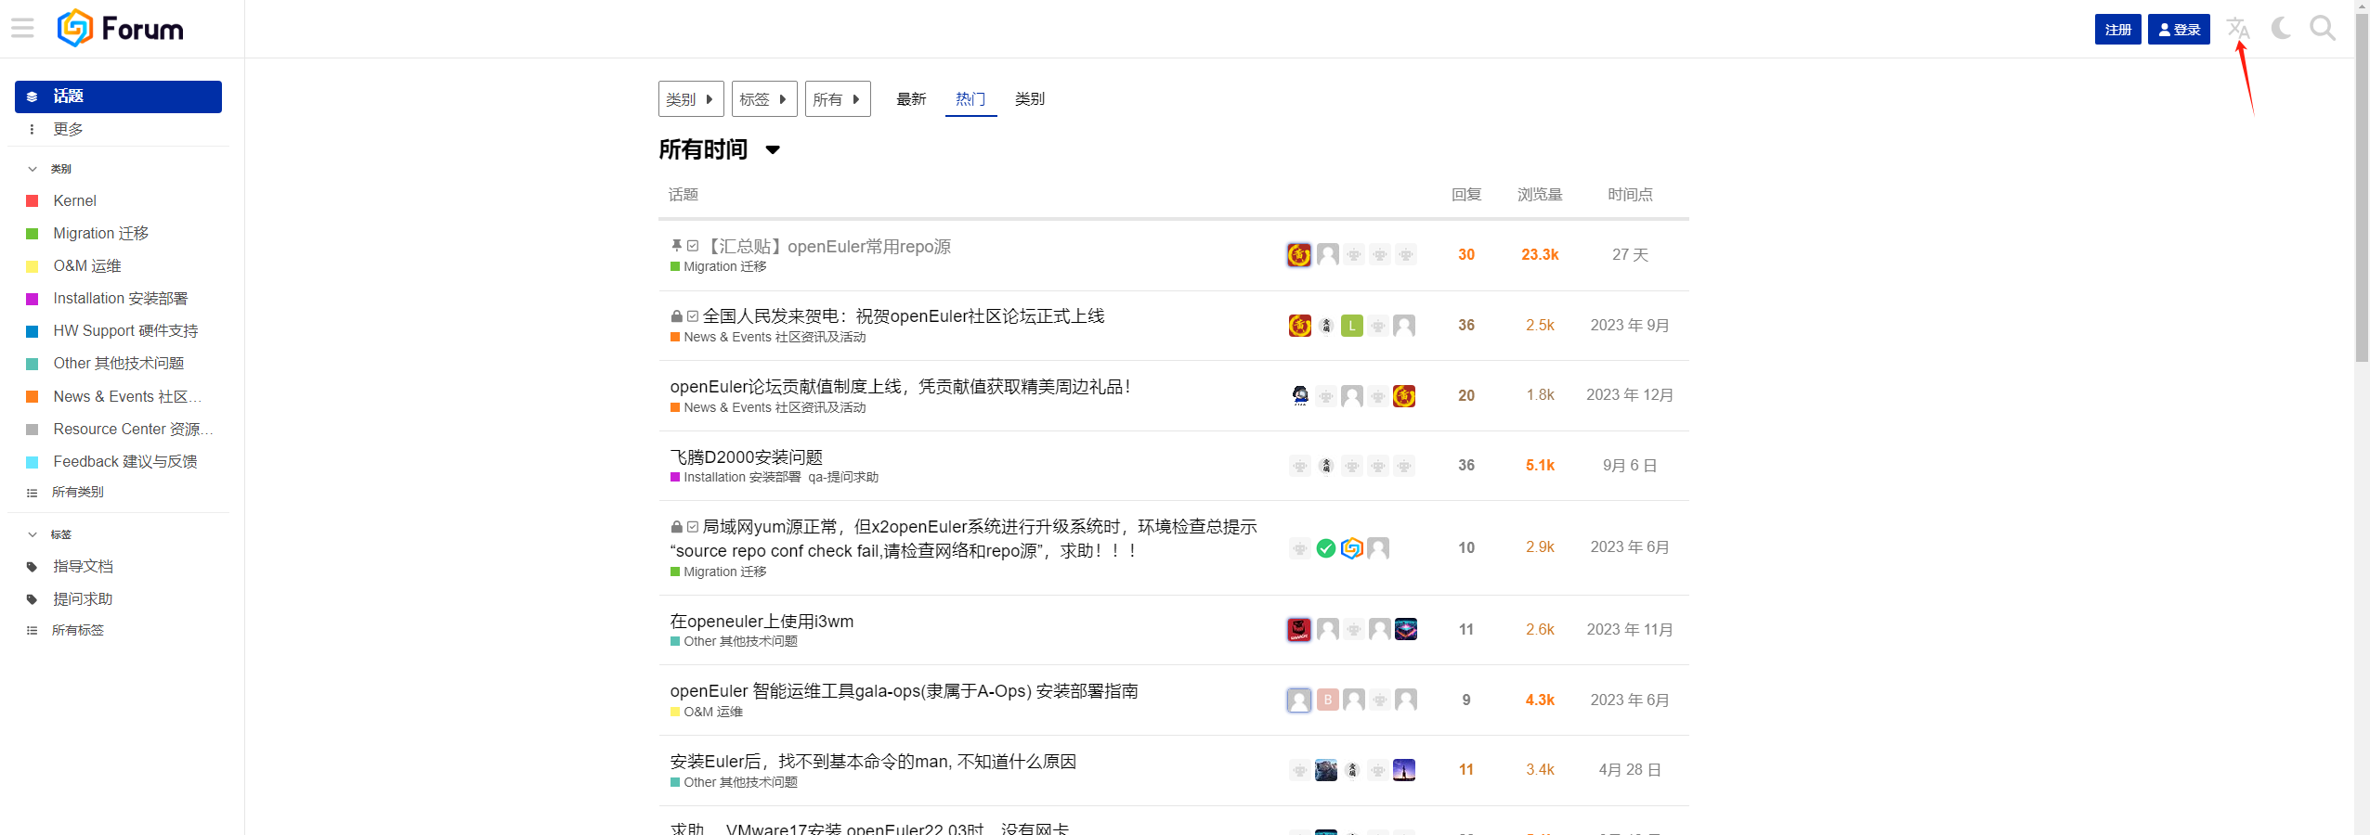The image size is (2370, 835).
Task: Switch to the 类别 tab in navigation
Action: (1029, 99)
